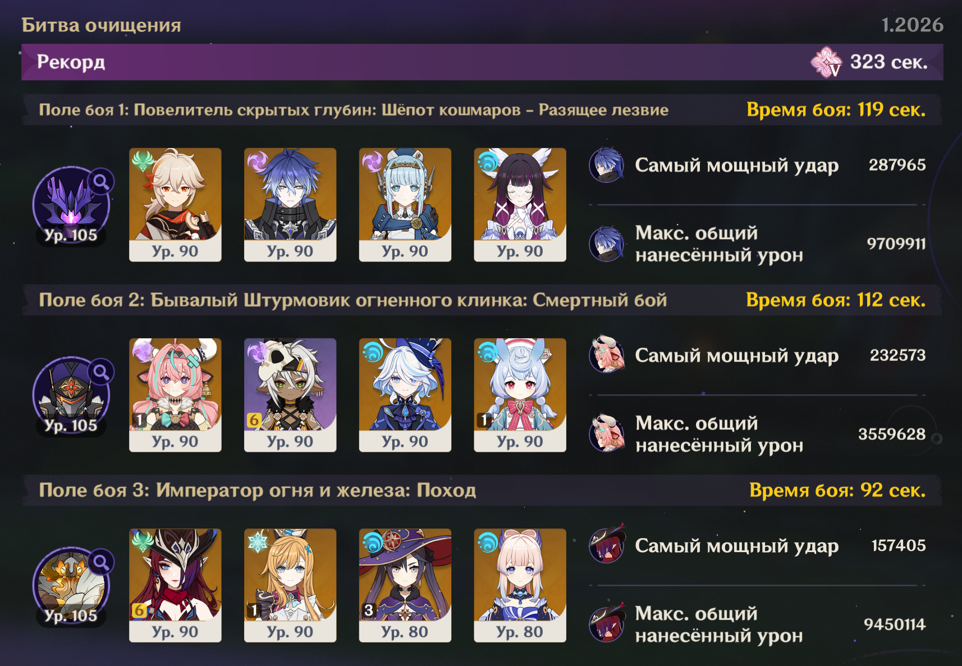962x666 pixels.
Task: Inspect the battlefield 2 boss magnifier icon
Action: click(101, 371)
